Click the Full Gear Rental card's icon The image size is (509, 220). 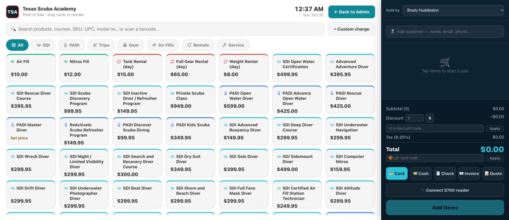pyautogui.click(x=172, y=61)
